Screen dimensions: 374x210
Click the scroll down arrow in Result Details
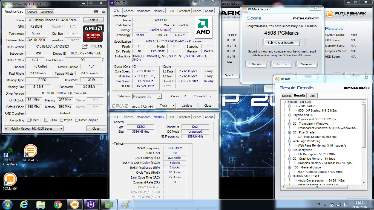364,183
